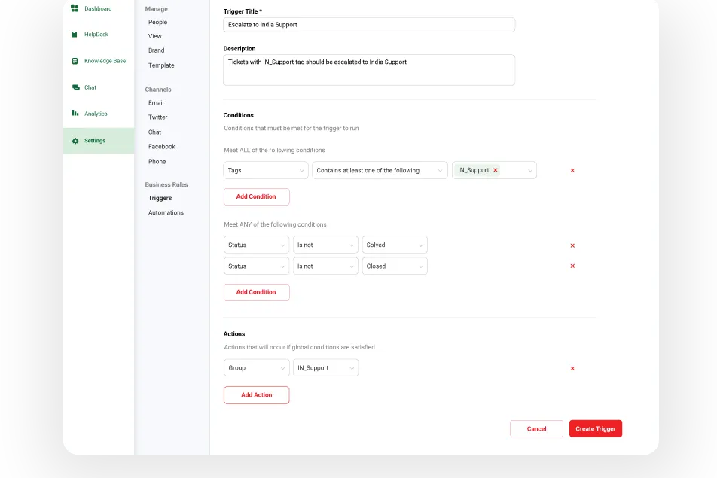
Task: Open the Group action type dropdown
Action: (x=256, y=368)
